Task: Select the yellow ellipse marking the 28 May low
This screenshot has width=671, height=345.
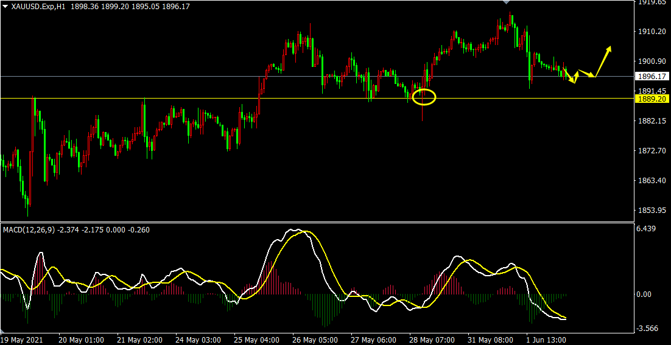Action: [424, 97]
